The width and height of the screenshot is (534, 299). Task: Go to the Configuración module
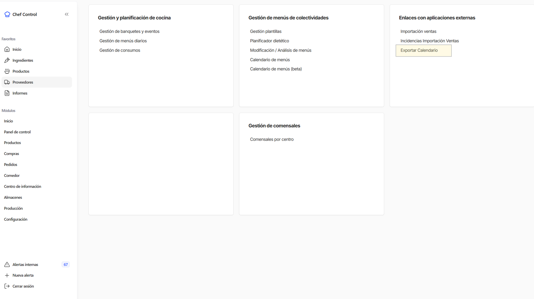click(16, 219)
